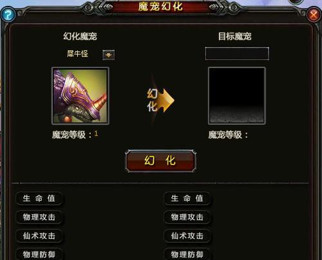Click the red 幻化 button
The width and height of the screenshot is (322, 260).
[160, 161]
